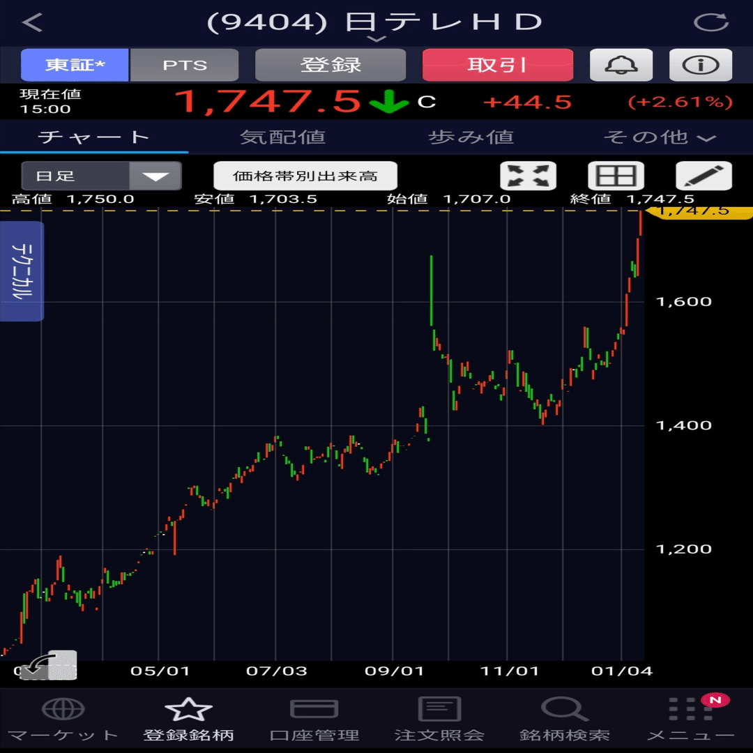The height and width of the screenshot is (753, 753).
Task: Switch to the PTS market toggle
Action: [184, 64]
